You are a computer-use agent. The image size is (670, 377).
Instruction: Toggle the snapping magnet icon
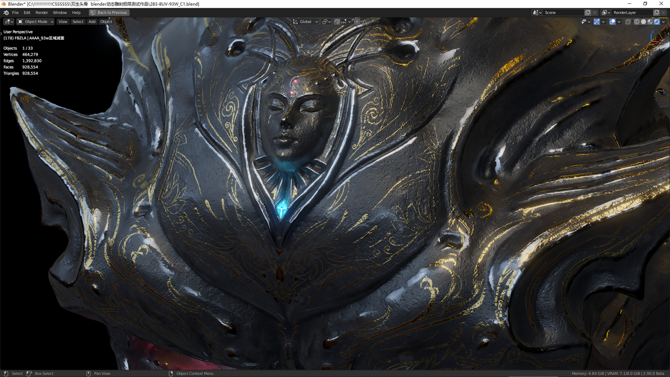point(337,21)
